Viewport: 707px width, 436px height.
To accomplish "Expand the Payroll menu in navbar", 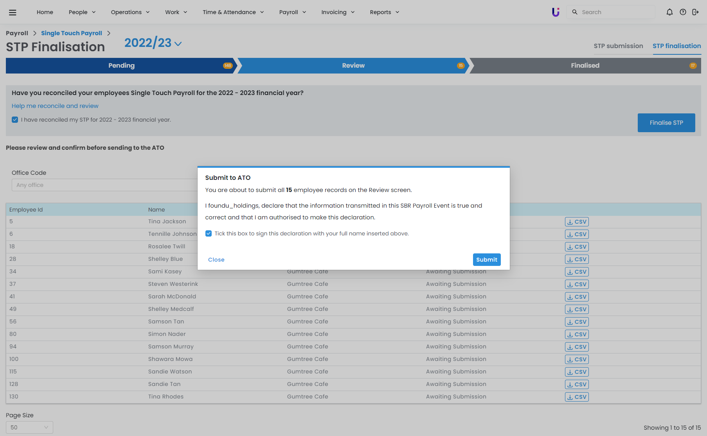I will 292,12.
